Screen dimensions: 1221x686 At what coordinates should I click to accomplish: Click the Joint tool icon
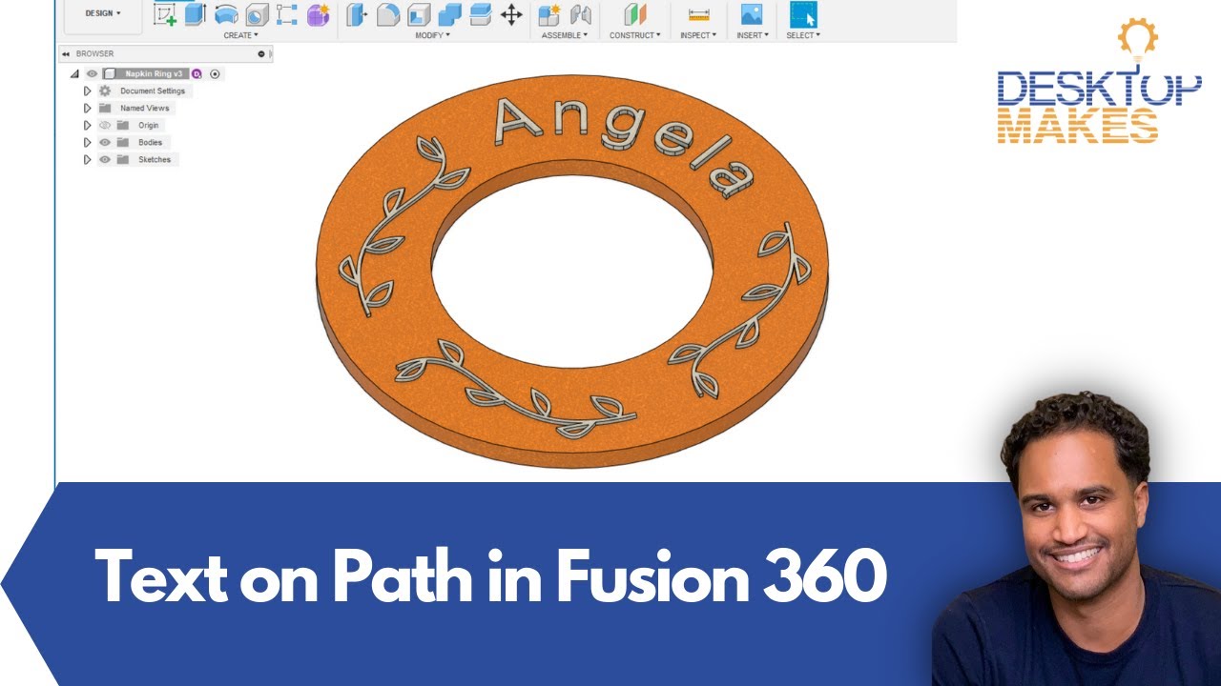tap(580, 14)
